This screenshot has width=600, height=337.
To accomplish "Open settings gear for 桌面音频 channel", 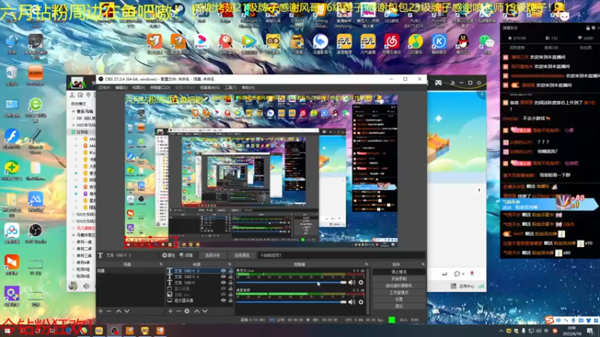I will (361, 302).
